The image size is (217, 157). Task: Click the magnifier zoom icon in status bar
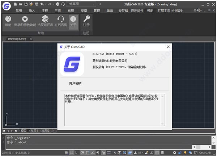point(124,153)
